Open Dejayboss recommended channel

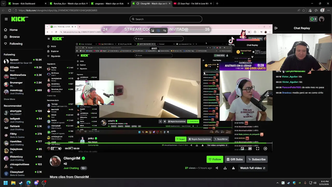coord(23,151)
